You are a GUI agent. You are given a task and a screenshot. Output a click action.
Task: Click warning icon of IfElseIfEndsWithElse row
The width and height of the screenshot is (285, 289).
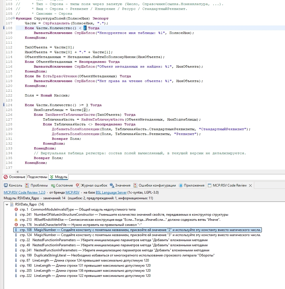16,220
